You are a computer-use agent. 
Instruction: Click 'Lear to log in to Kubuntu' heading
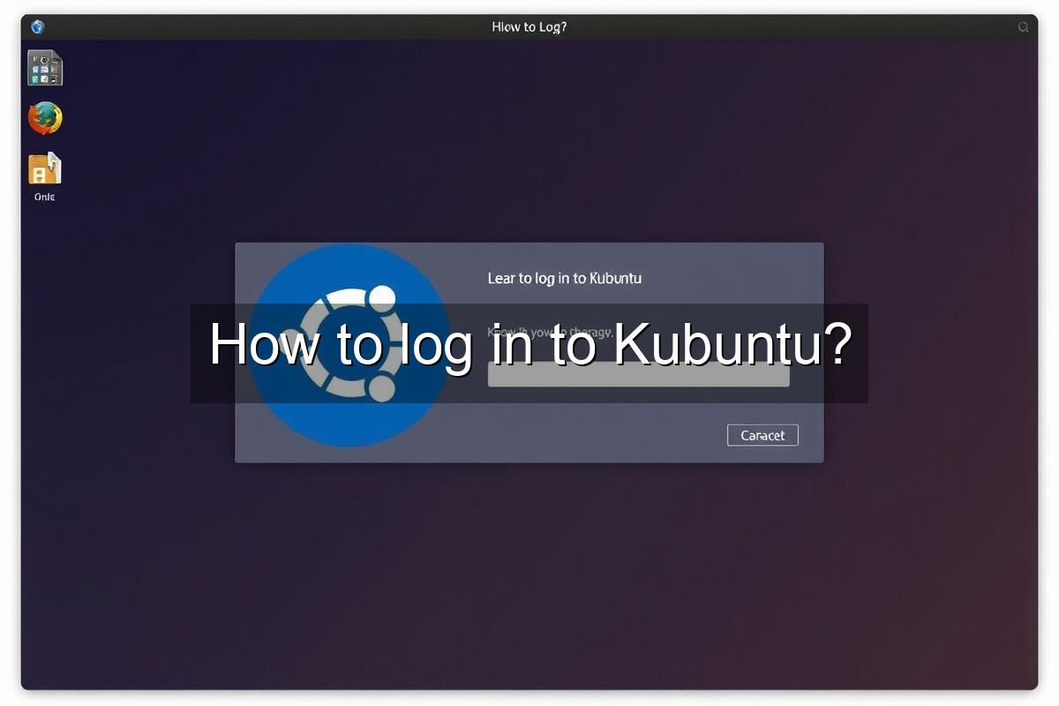(x=564, y=278)
